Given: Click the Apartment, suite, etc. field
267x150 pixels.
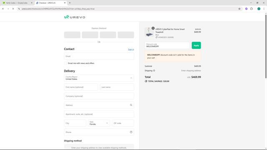Looking at the screenshot, I should point(99,114).
